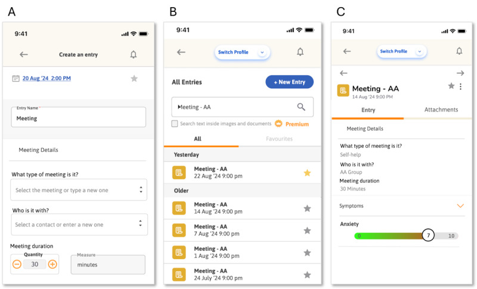This screenshot has height=289, width=477.
Task: Favourite the 14 Aug '24 entry star in list
Action: coord(307,209)
